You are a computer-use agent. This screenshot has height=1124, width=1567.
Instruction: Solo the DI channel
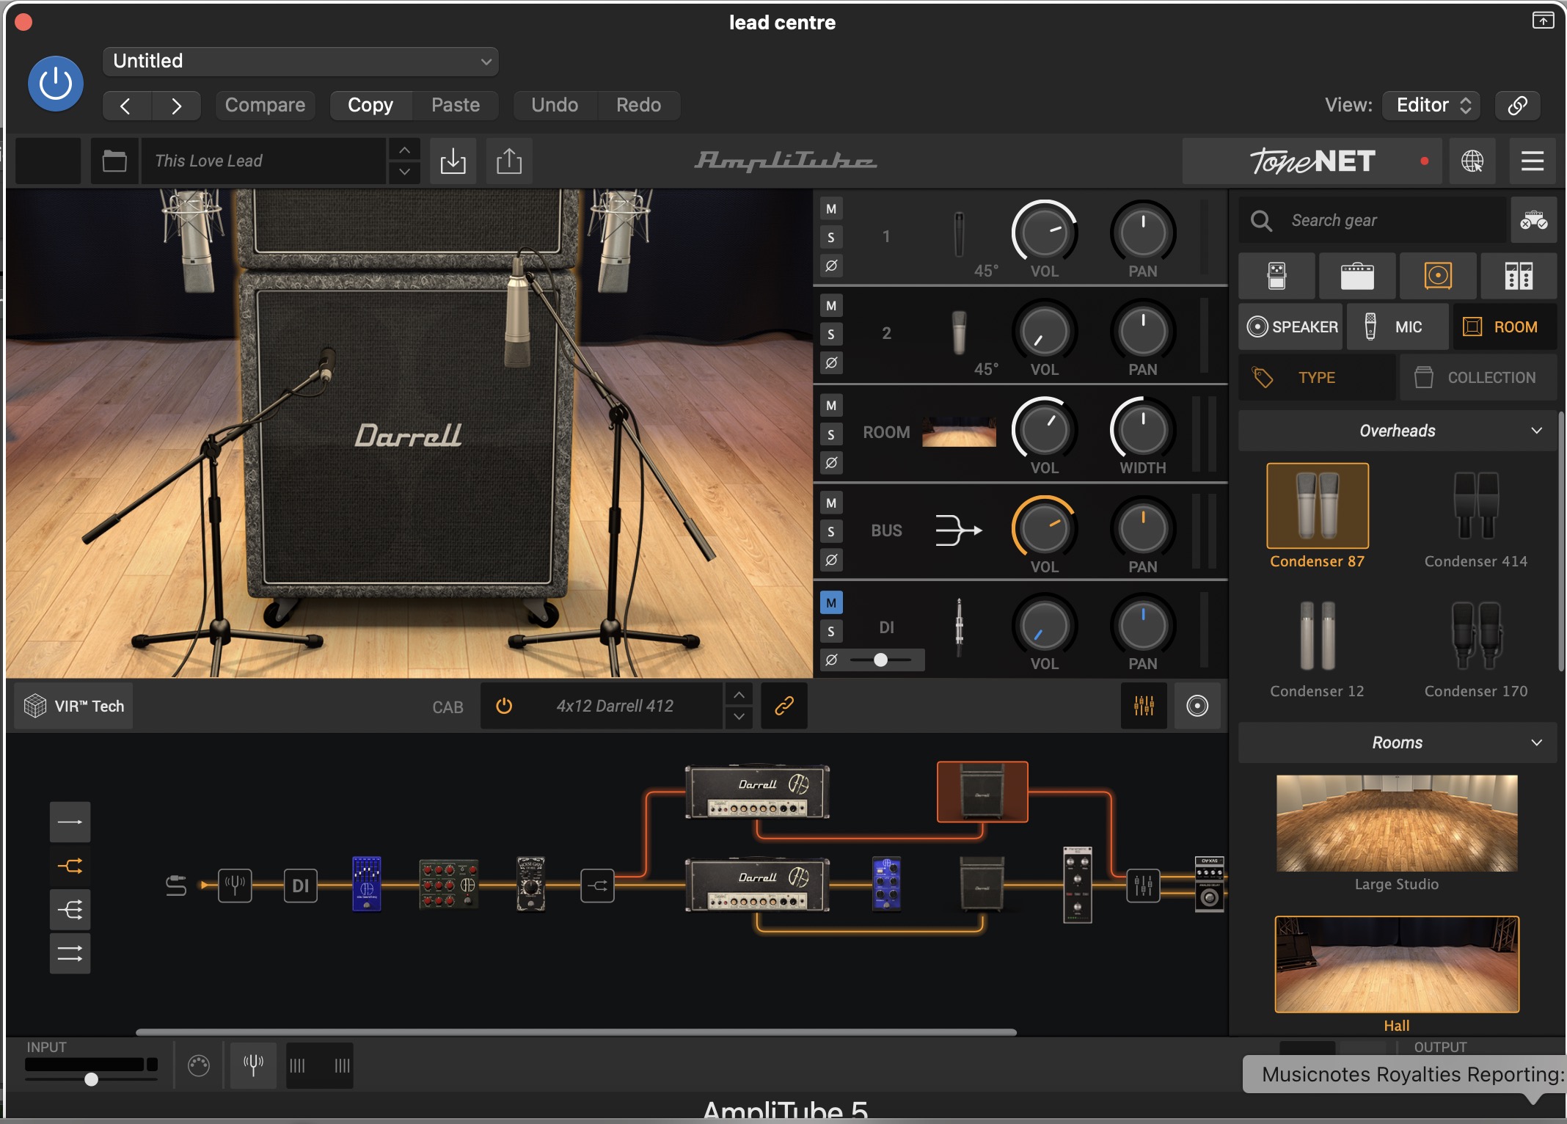click(x=831, y=632)
